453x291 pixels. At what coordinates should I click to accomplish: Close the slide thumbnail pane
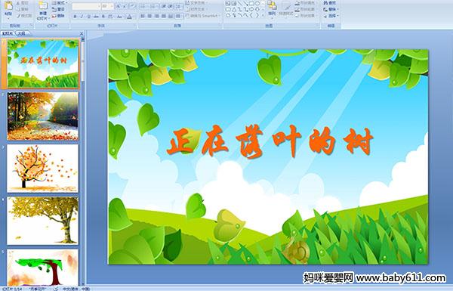(x=82, y=33)
